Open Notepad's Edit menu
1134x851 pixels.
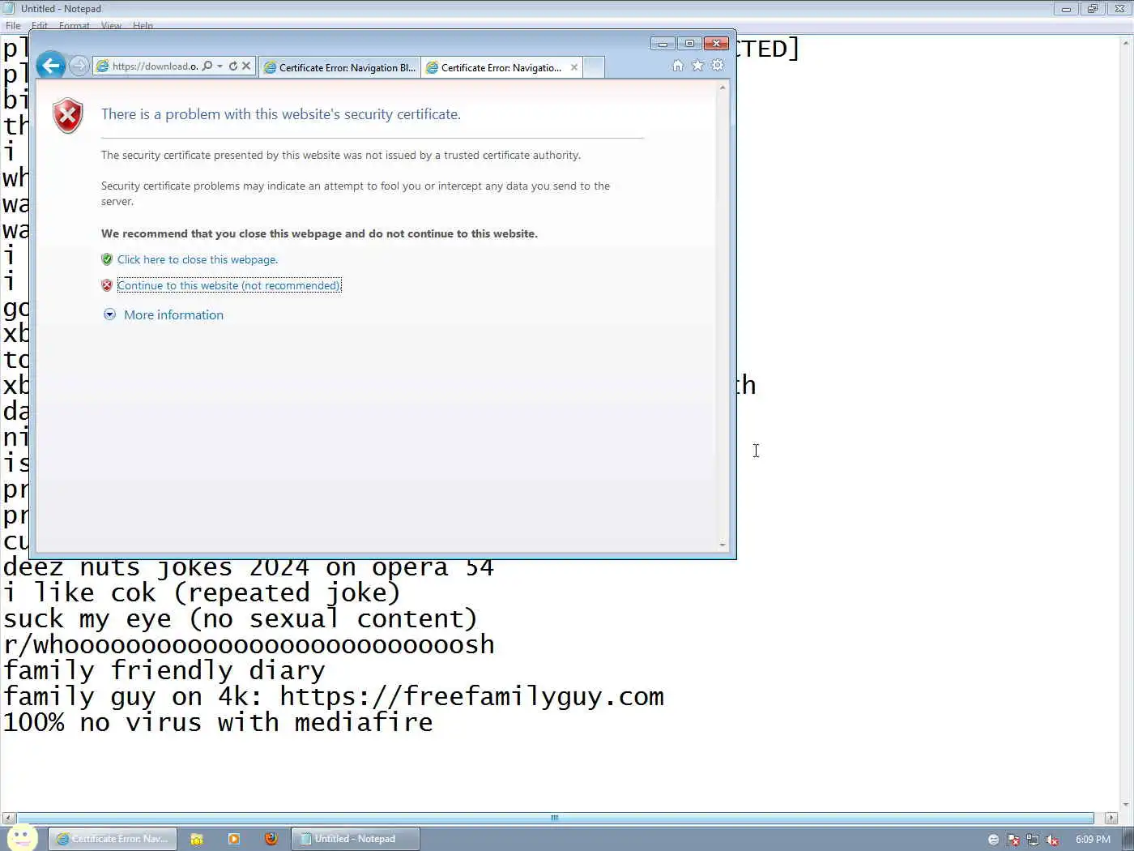40,26
